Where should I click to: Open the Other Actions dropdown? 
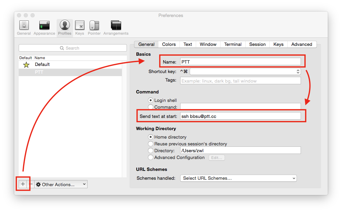click(61, 184)
